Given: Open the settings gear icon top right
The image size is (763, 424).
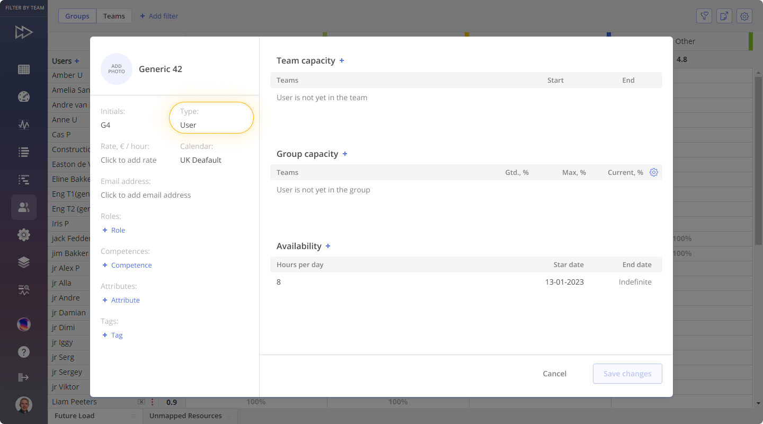Looking at the screenshot, I should pos(744,16).
